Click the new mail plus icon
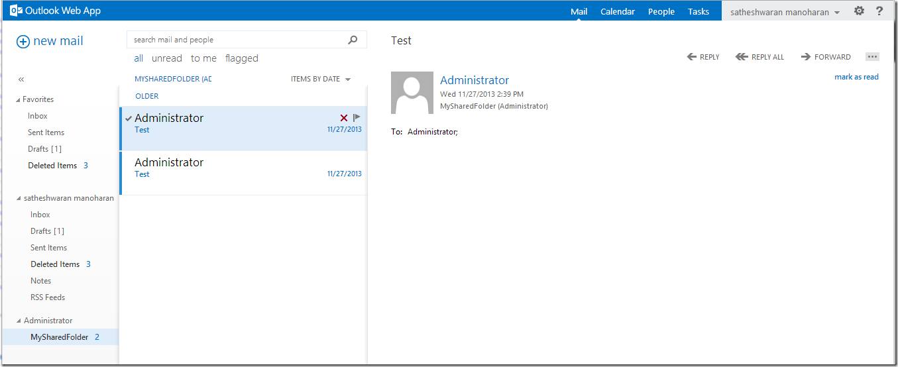Image resolution: width=898 pixels, height=367 pixels. [23, 41]
